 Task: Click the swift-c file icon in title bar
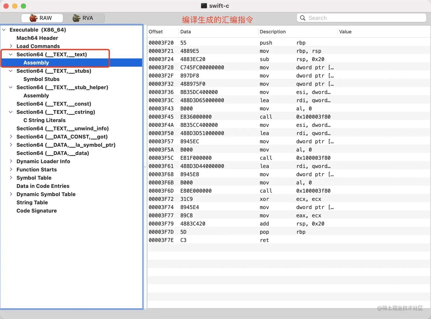pyautogui.click(x=204, y=6)
